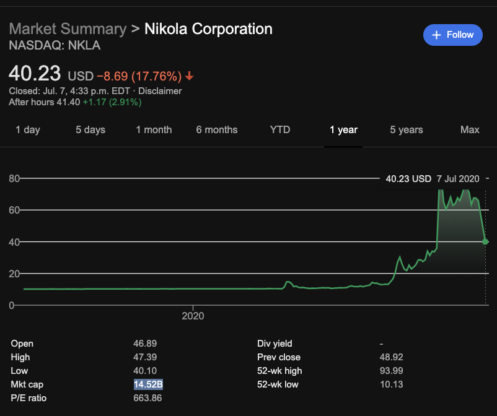This screenshot has height=416, width=497.
Task: Select the 1 month range tab
Action: click(x=154, y=130)
